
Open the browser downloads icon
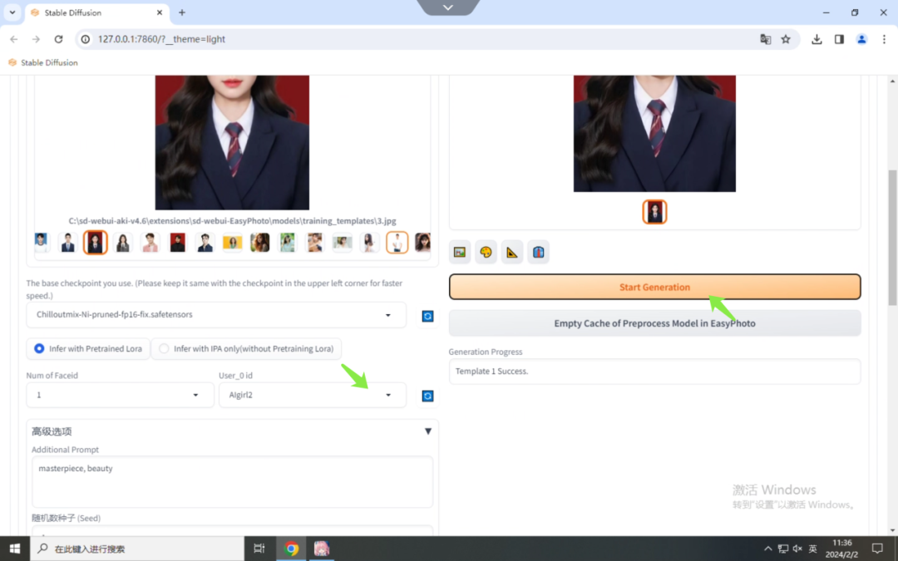tap(817, 39)
